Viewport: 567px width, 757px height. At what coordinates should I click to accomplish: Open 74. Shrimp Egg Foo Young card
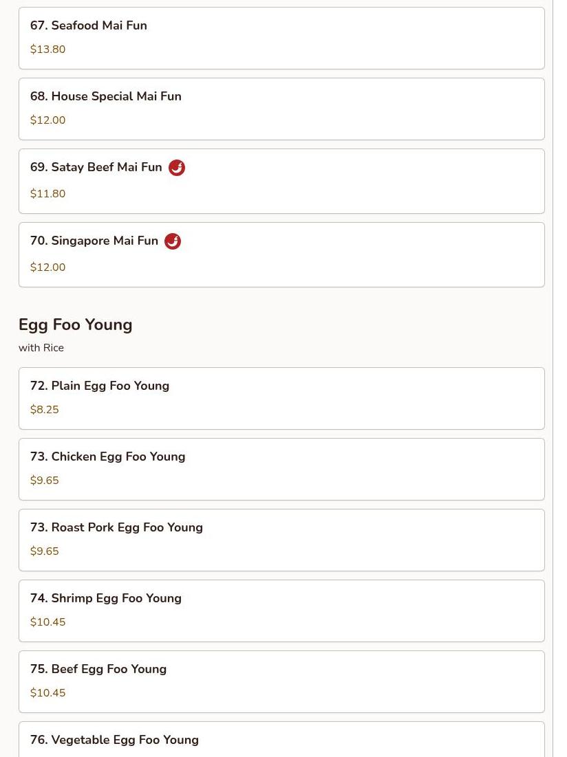point(281,611)
